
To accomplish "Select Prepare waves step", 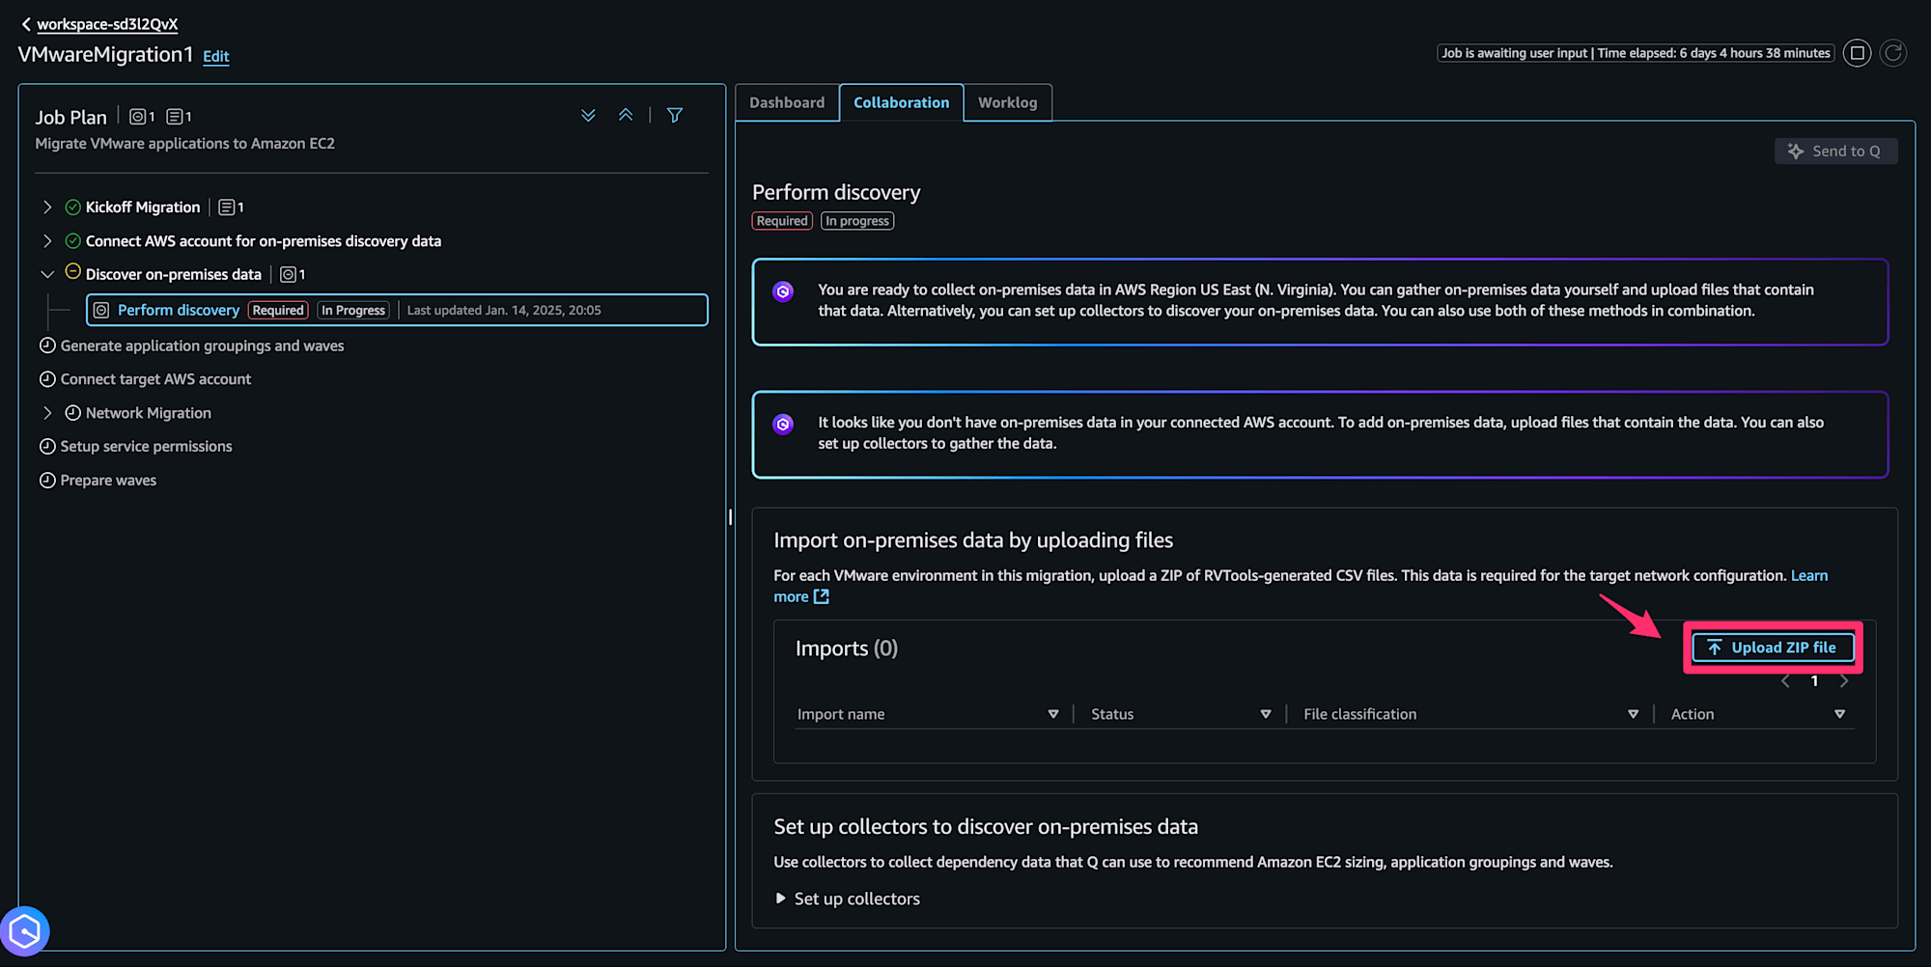I will (x=108, y=481).
